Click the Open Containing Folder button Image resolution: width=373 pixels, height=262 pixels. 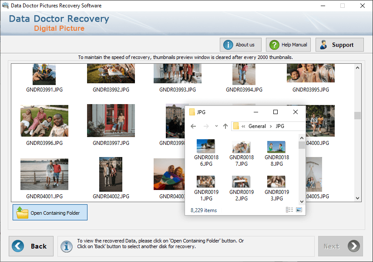(x=50, y=213)
